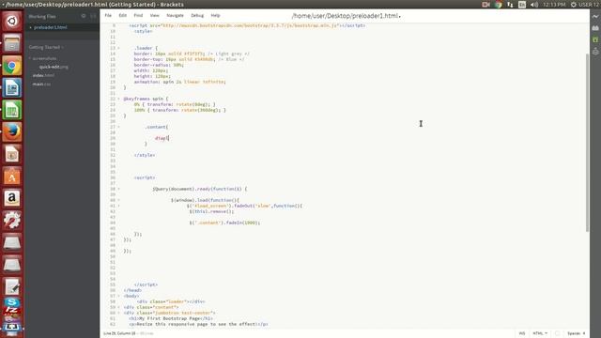Open the Navigate menu
Screen dimensions: 601x338
coord(176,15)
